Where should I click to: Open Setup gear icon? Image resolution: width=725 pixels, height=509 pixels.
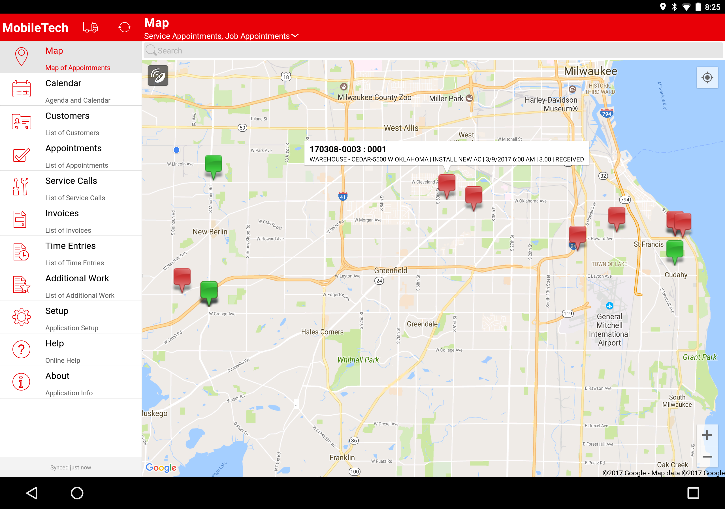point(22,317)
